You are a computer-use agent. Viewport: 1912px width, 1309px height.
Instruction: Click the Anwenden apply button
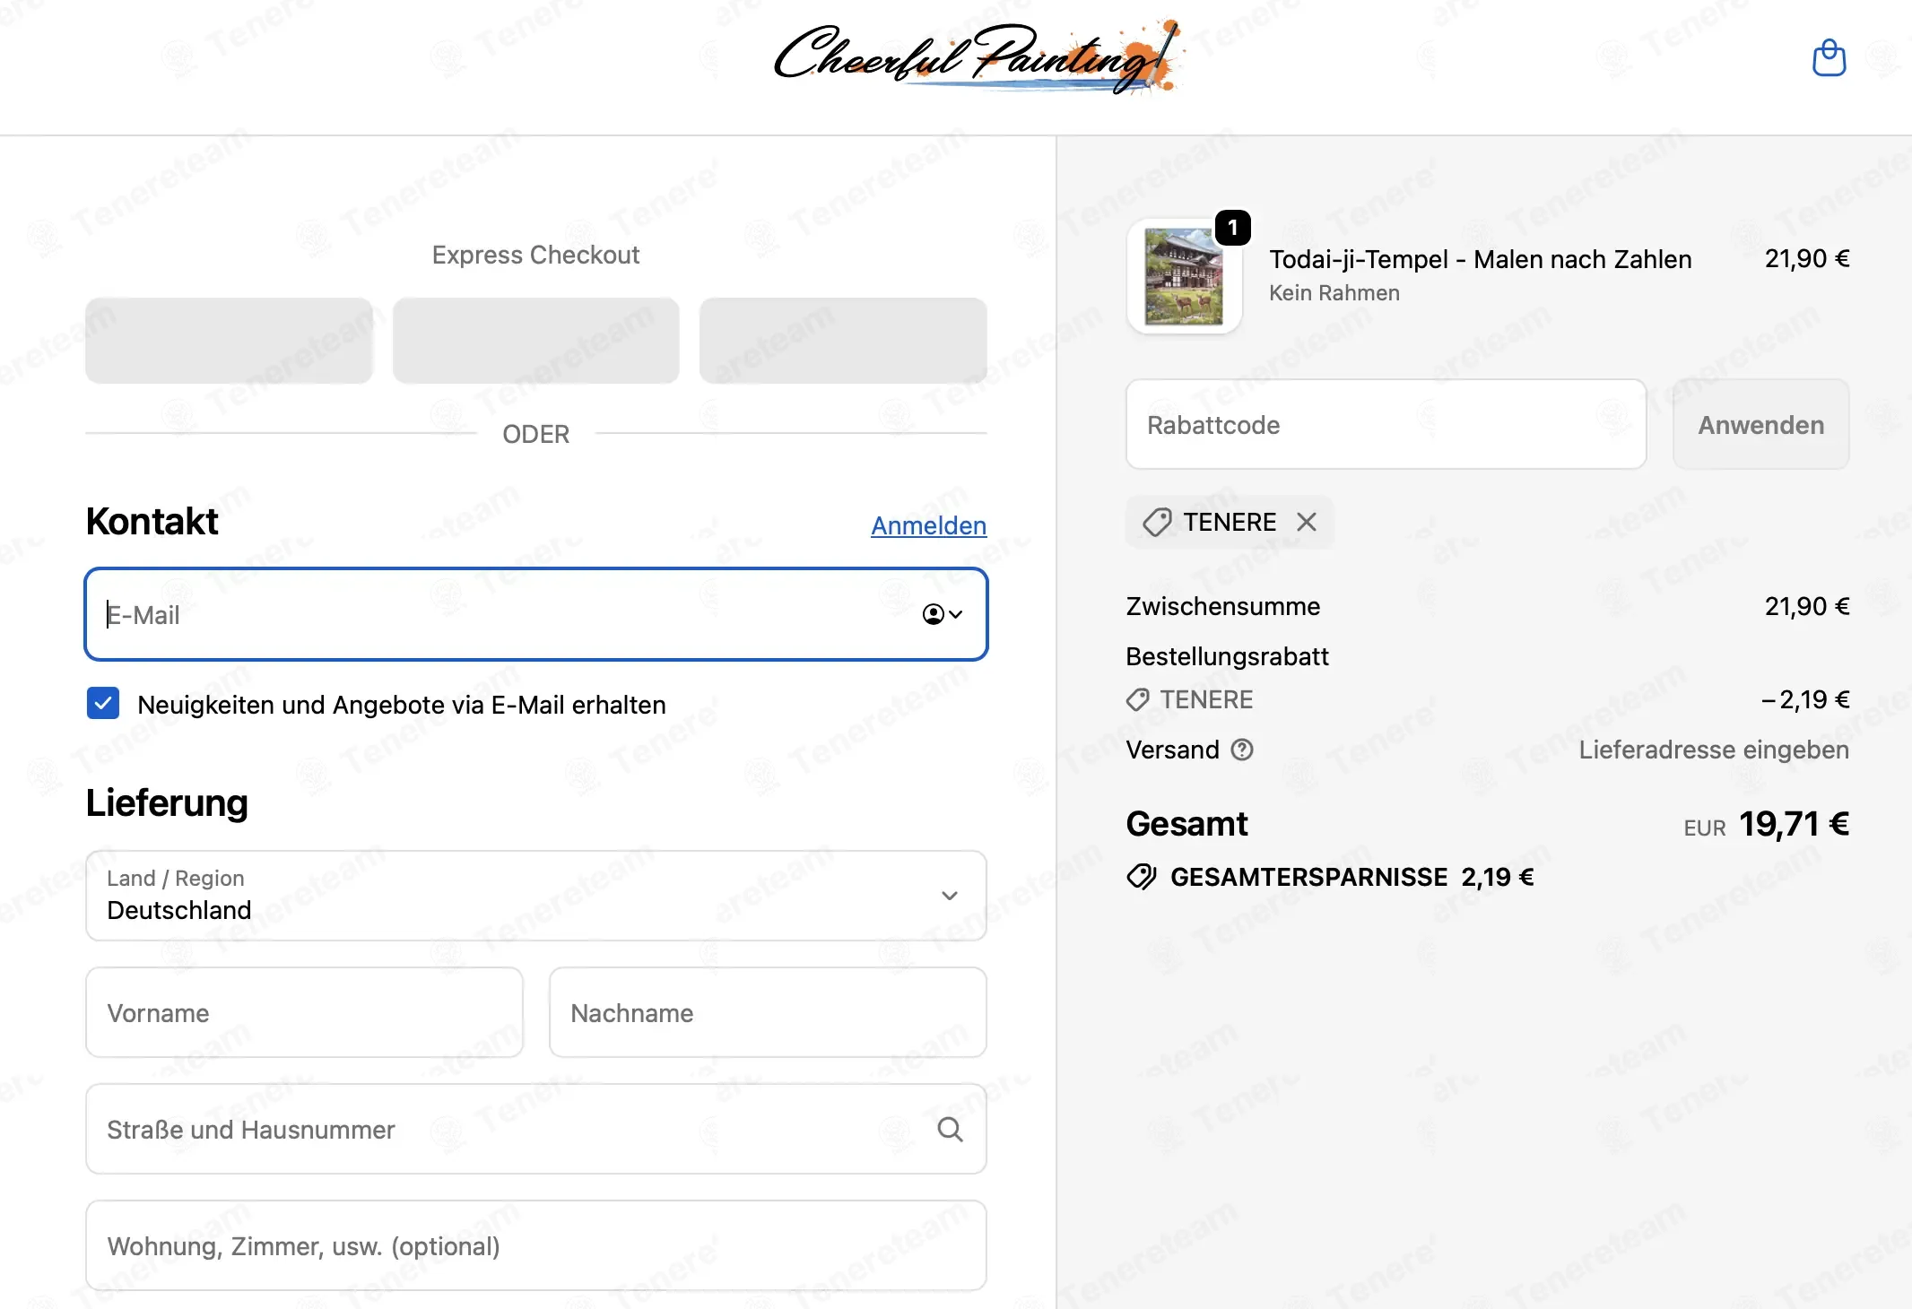click(x=1761, y=424)
